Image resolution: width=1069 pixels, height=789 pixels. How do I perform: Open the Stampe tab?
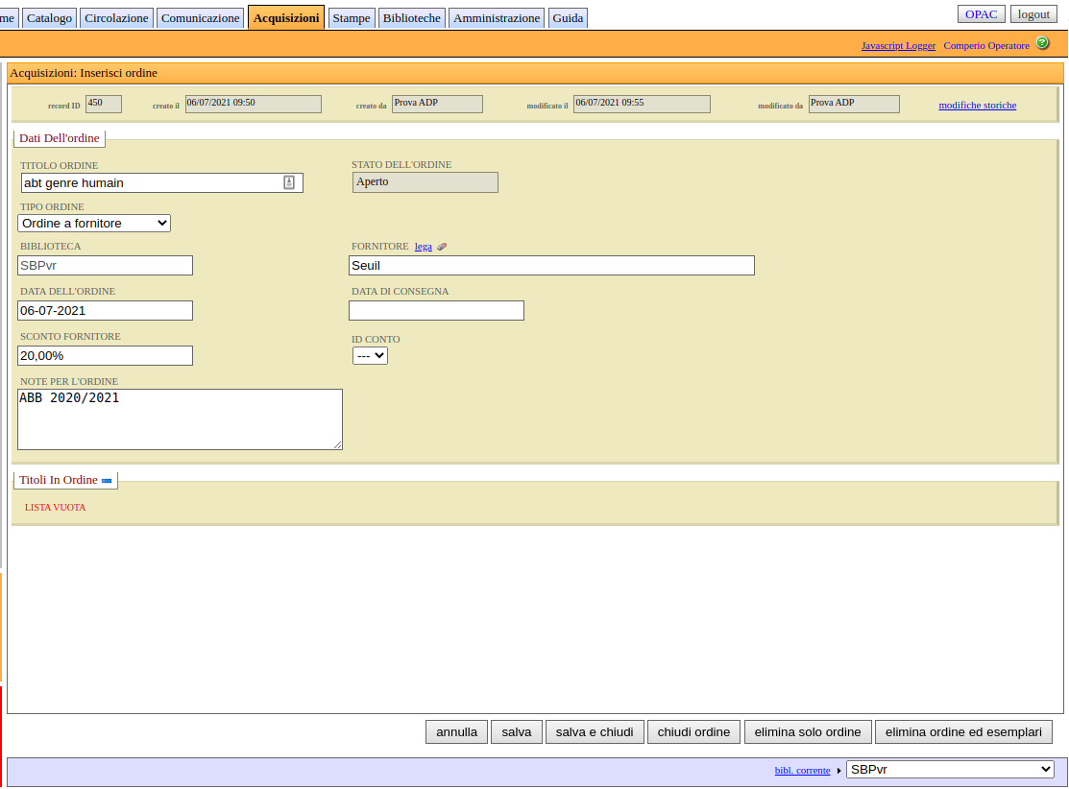[x=352, y=18]
